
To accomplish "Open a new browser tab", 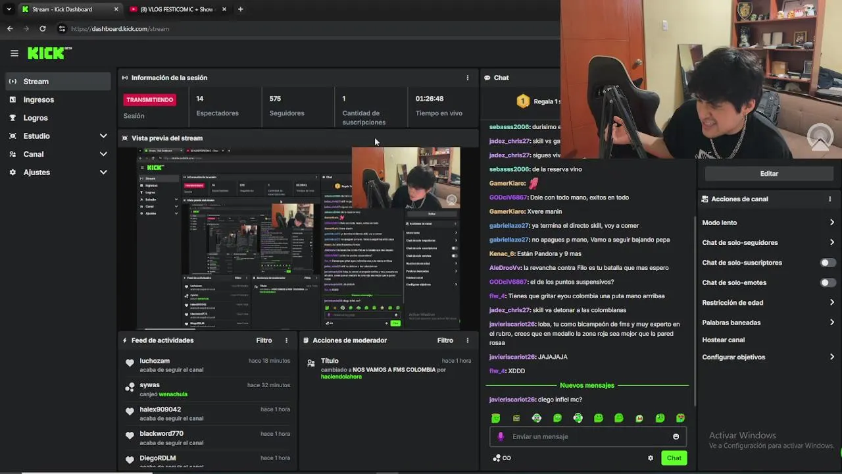I will (240, 9).
